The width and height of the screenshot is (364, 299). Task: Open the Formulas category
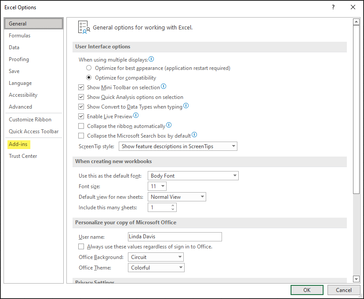point(34,36)
